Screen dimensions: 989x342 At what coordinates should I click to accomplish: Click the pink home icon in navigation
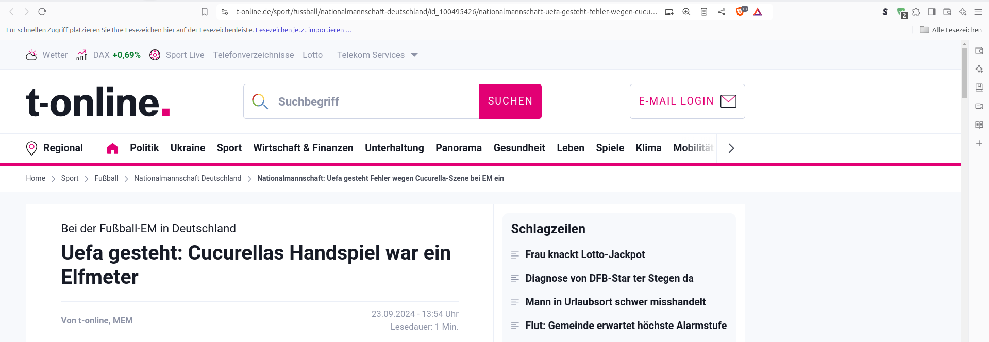point(112,148)
